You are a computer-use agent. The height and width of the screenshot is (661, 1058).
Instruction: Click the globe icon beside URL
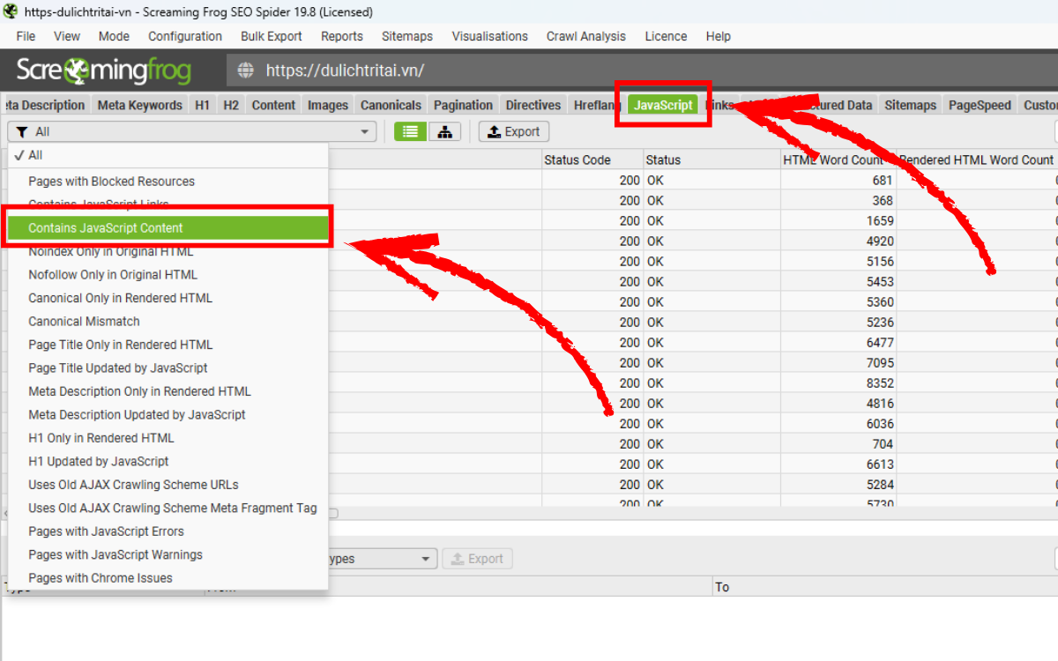[246, 71]
